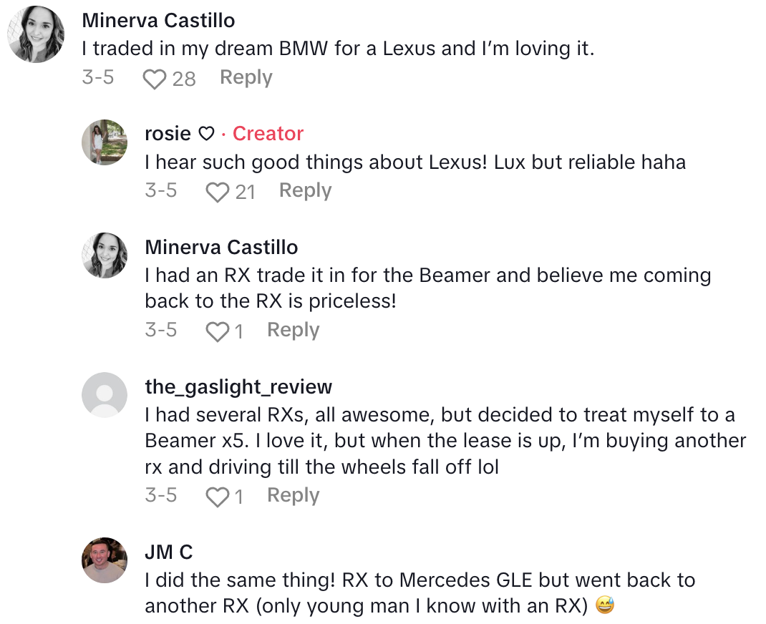Click Minerva Castillo's name in her reply
766x624 pixels.
(221, 248)
